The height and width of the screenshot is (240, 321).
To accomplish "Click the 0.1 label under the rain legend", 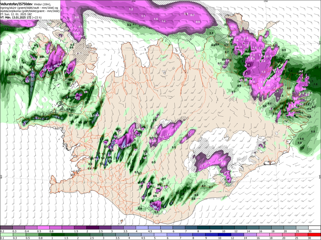I will click(2, 238).
